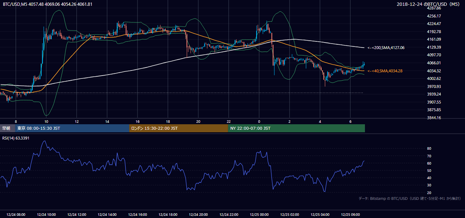The image size is (465, 218).
Task: Click hour label 2 on price chart time axis
Action: [x=290, y=121]
